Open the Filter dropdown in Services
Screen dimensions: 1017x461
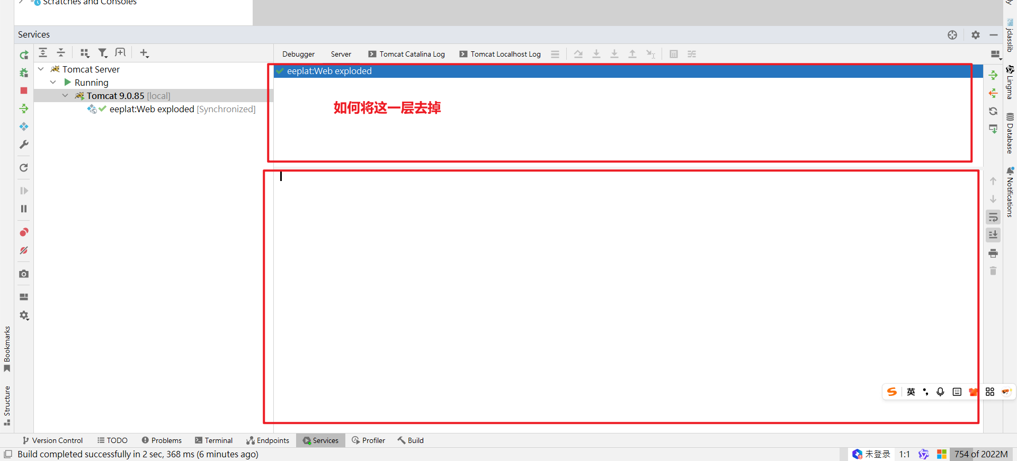pos(103,53)
